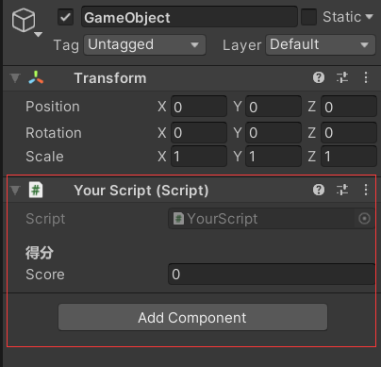The height and width of the screenshot is (367, 381).
Task: Click the Tag label
Action: pyautogui.click(x=66, y=45)
